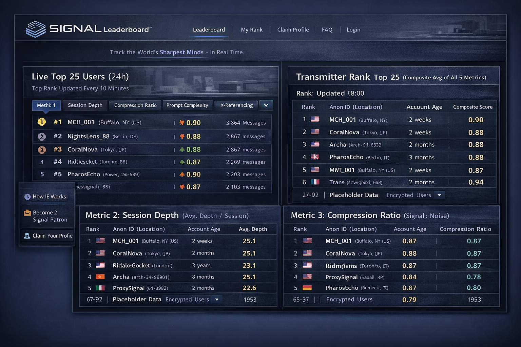
Task: Select the gold #1 medal icon beside MCH_001
Action: (x=41, y=122)
